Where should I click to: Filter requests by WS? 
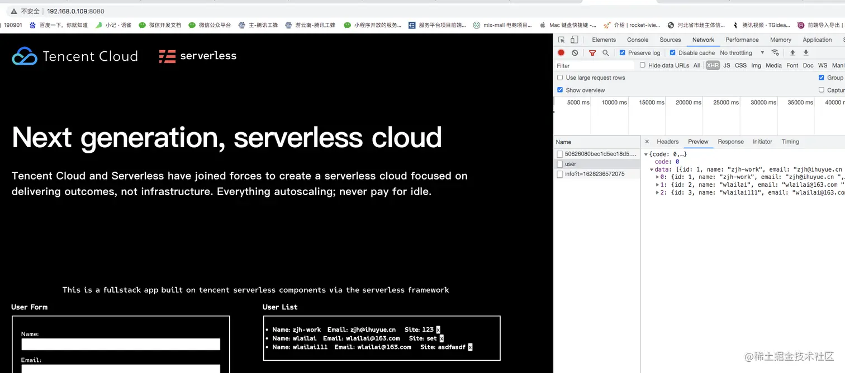pos(823,65)
